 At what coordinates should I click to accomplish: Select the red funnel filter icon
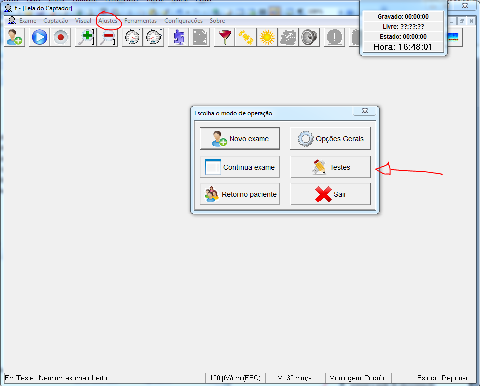[224, 38]
